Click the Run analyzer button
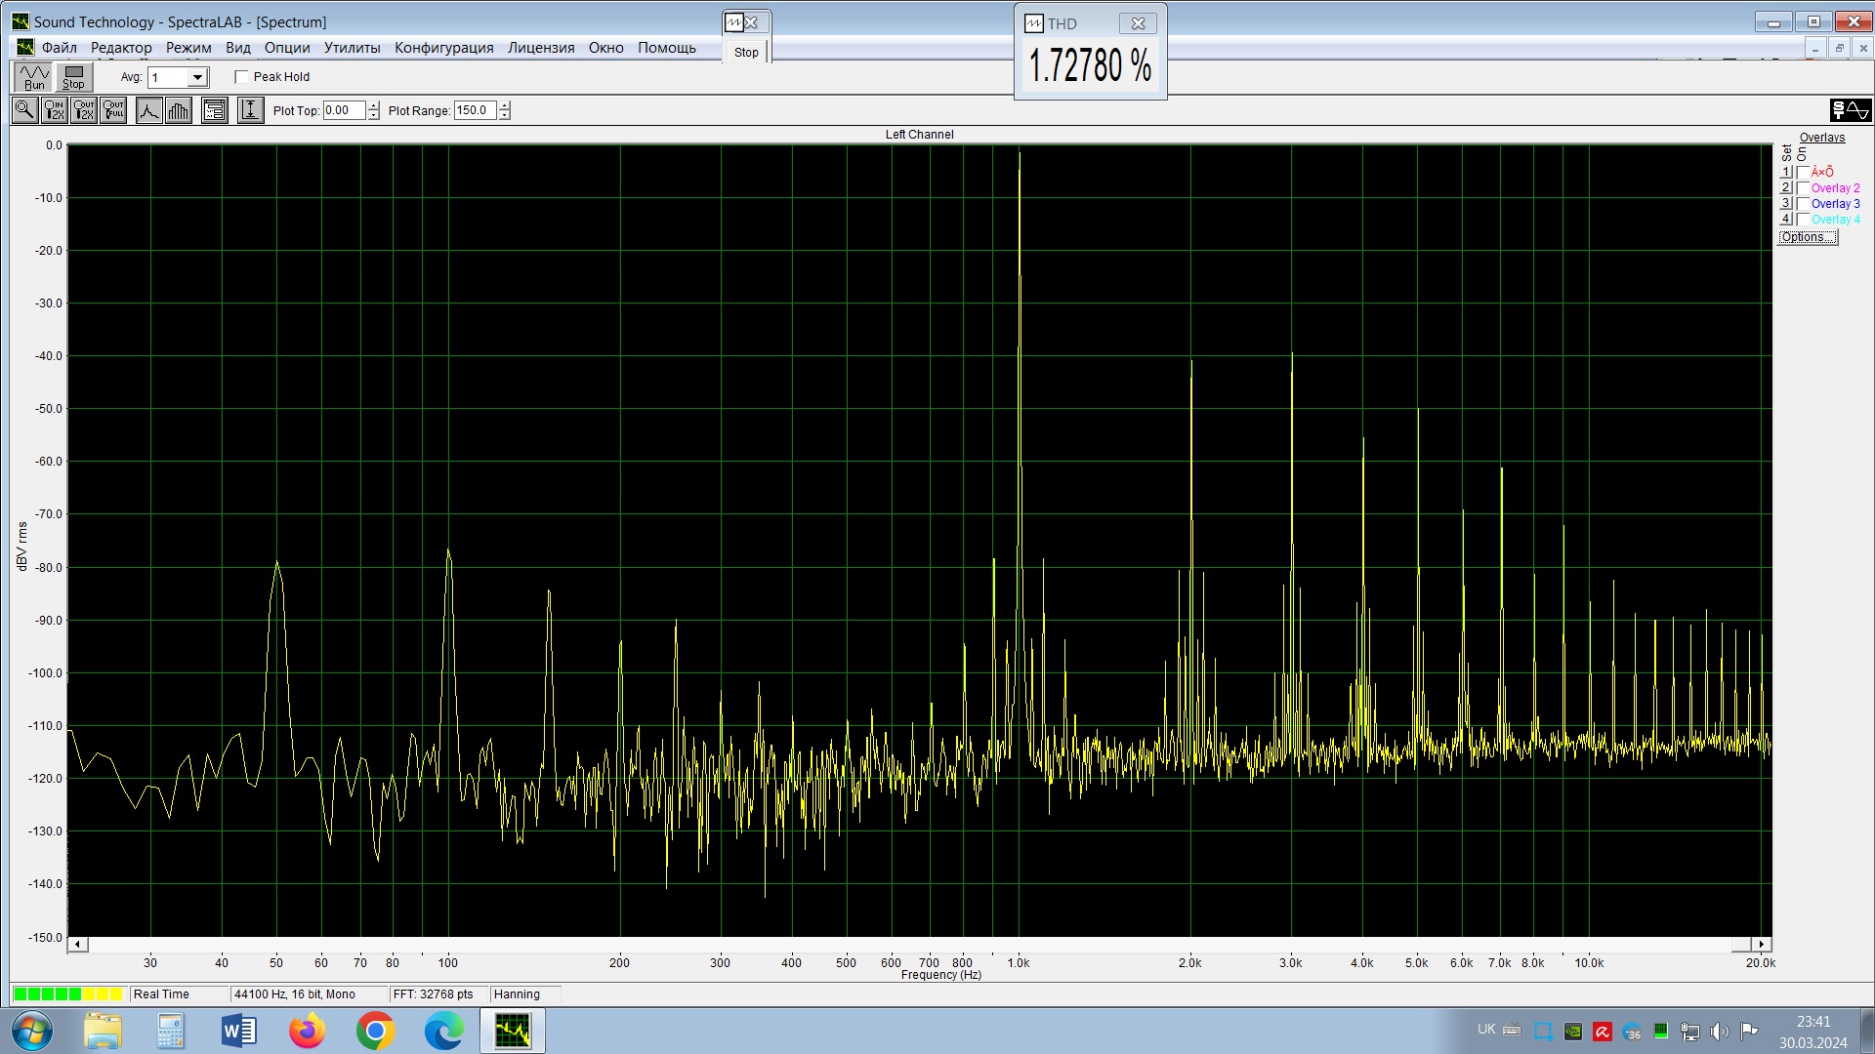 point(34,77)
